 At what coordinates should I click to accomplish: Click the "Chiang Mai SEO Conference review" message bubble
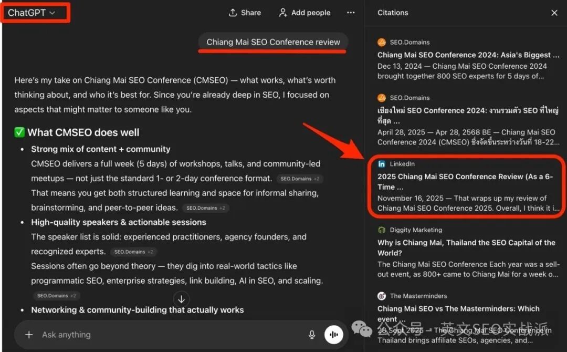pyautogui.click(x=273, y=42)
